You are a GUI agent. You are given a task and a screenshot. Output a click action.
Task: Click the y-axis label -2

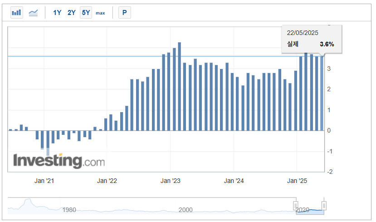pyautogui.click(x=330, y=172)
